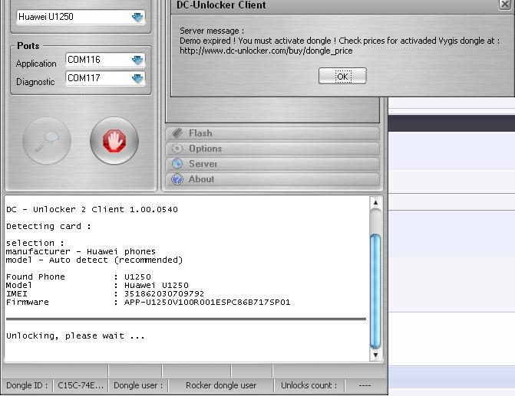Click the IMEI line in the log
Image resolution: width=515 pixels, height=396 pixels.
[105, 293]
